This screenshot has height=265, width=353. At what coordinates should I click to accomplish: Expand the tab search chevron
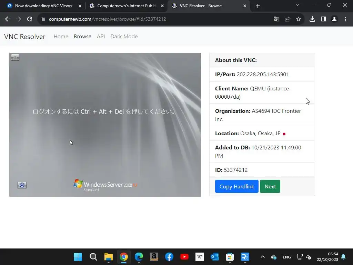click(x=297, y=5)
